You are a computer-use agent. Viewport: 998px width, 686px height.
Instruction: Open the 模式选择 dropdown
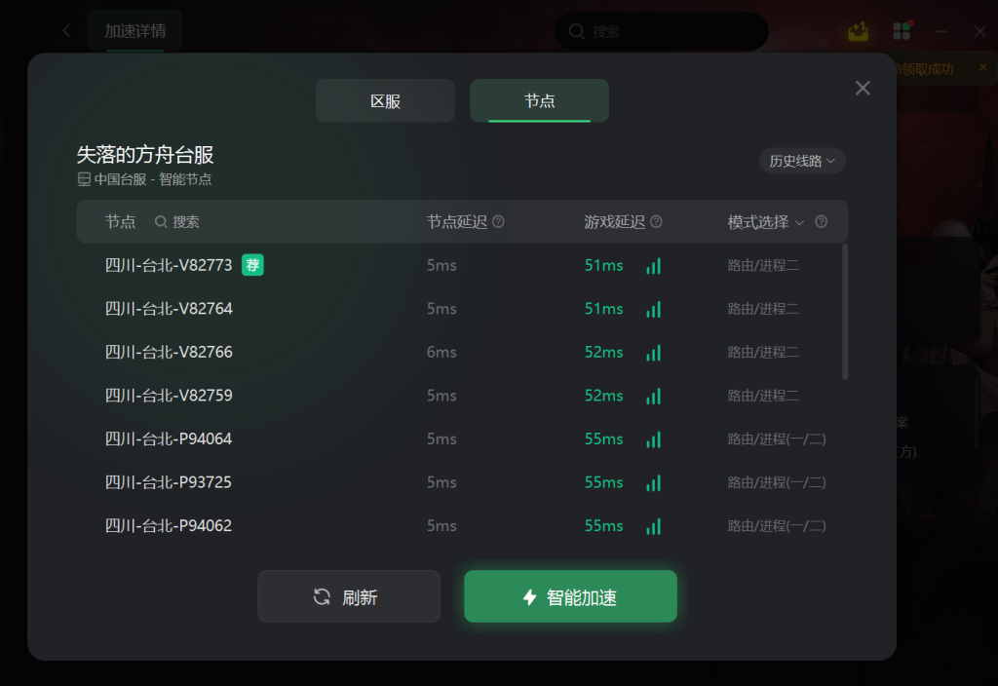click(x=766, y=222)
